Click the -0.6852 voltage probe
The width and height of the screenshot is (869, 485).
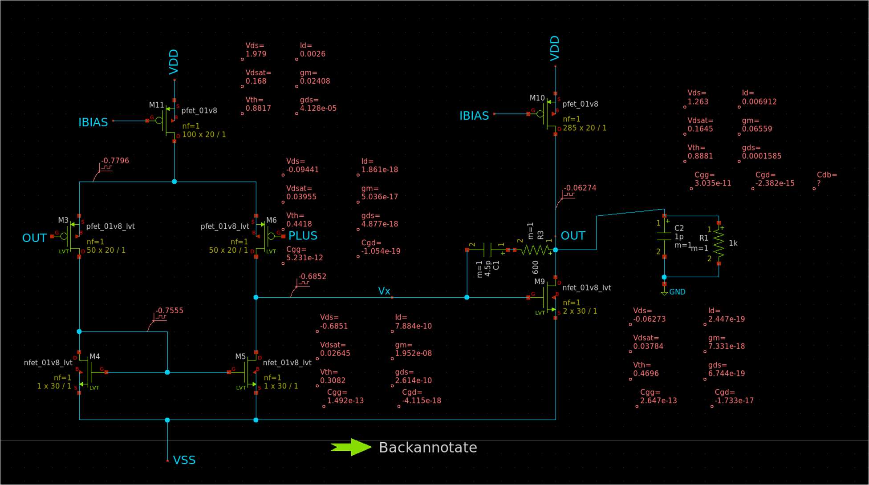tap(312, 276)
